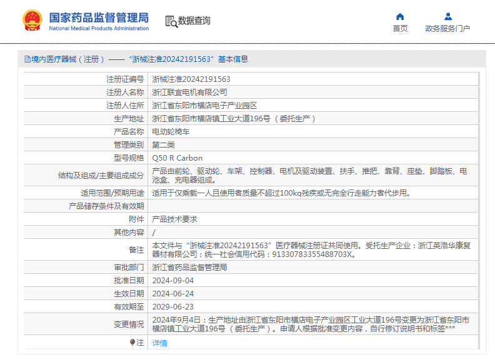Select the 适用范围 100kg usage text
495x362 pixels.
tap(282, 193)
